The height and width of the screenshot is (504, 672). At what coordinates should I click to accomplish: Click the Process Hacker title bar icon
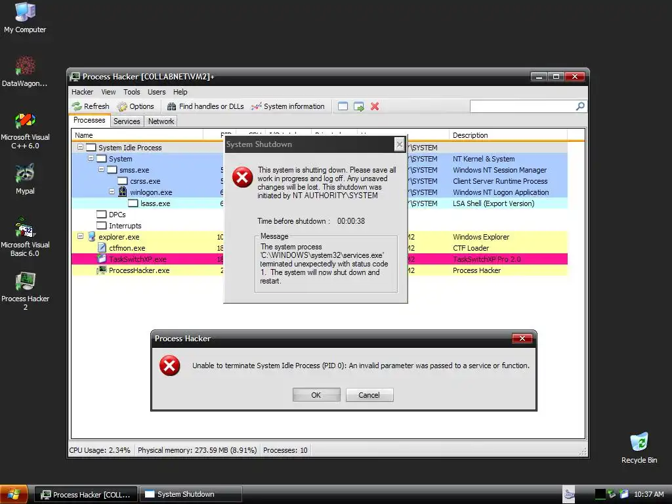pyautogui.click(x=75, y=77)
